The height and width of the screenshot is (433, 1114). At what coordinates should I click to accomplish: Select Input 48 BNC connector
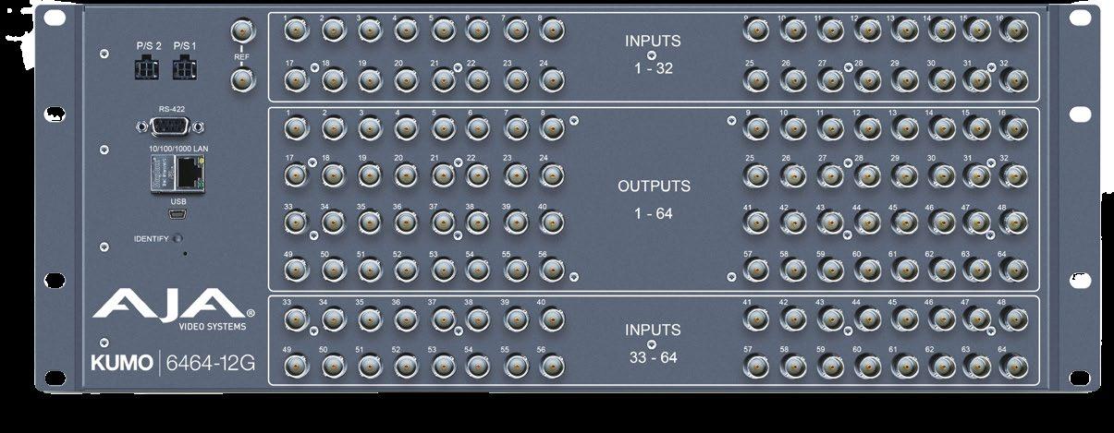pyautogui.click(x=1012, y=319)
